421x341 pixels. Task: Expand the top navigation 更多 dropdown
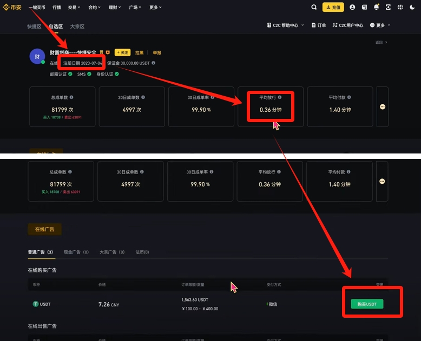tap(155, 7)
